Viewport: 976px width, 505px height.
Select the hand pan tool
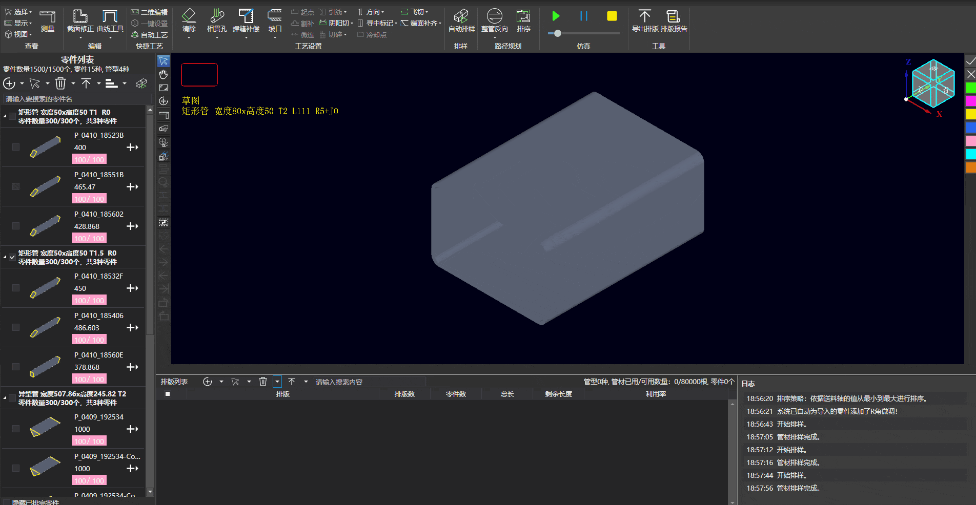tap(164, 74)
